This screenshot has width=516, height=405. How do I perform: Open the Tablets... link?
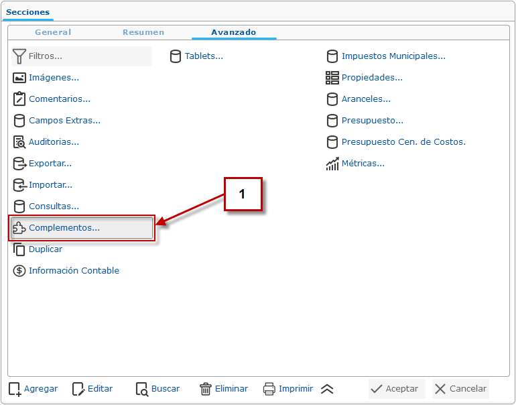[204, 56]
